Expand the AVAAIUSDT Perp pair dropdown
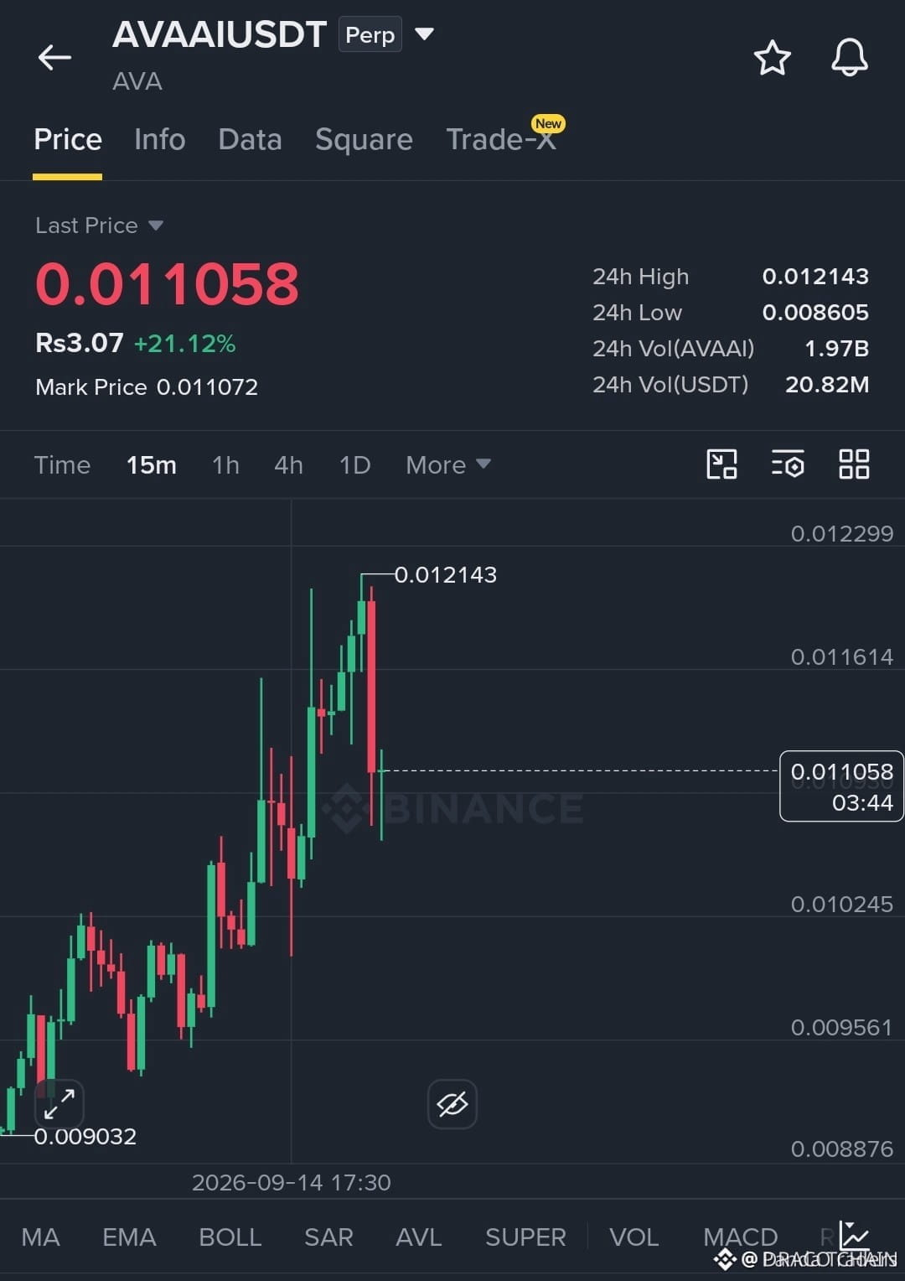 pyautogui.click(x=425, y=34)
